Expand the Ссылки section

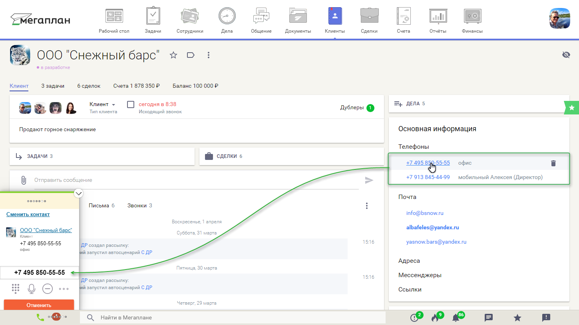point(410,290)
